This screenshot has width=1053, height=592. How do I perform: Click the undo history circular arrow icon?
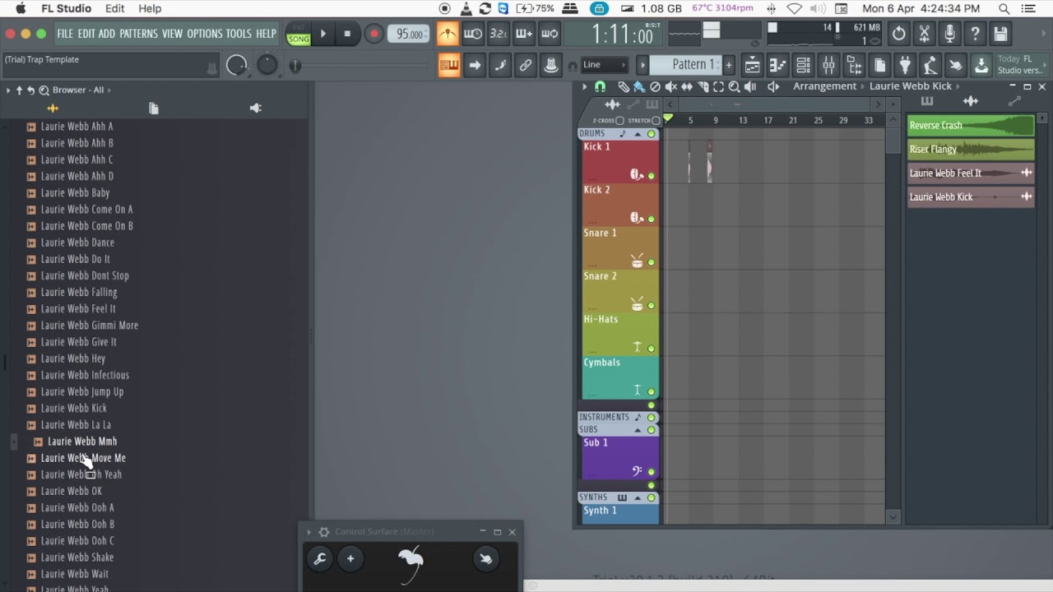point(899,34)
